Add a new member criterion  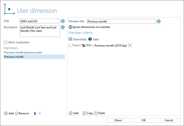point(74,113)
